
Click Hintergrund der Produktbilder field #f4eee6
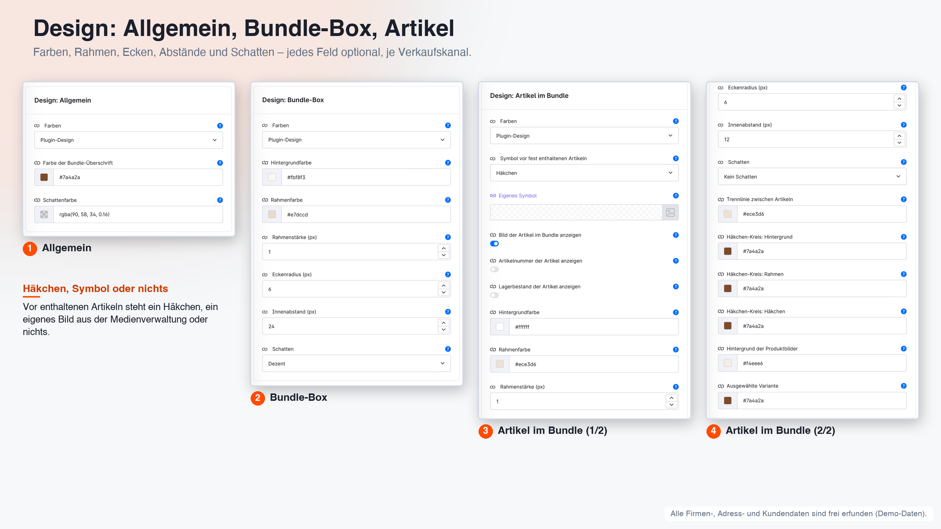[x=822, y=363]
